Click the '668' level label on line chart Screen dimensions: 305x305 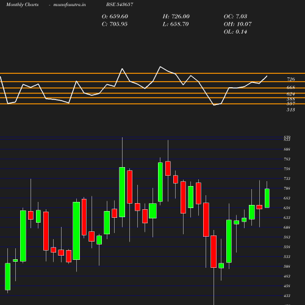pyautogui.click(x=291, y=87)
